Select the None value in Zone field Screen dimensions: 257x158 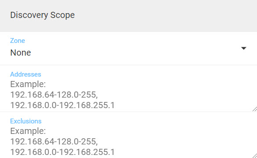click(21, 53)
